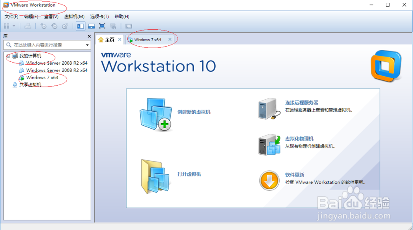The width and height of the screenshot is (413, 230).
Task: Close the 主页 tab
Action: click(120, 40)
